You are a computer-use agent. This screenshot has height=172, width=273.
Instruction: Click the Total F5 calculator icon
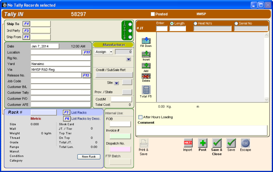pyautogui.click(x=146, y=90)
